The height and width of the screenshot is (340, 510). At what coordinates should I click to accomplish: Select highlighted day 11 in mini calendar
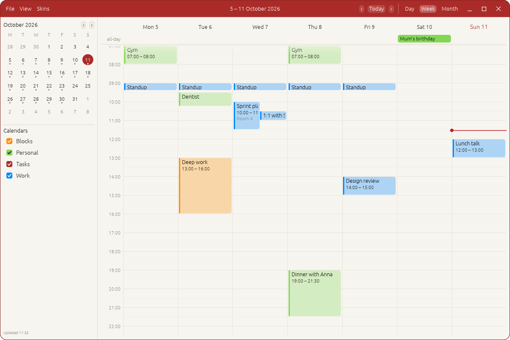tap(88, 60)
